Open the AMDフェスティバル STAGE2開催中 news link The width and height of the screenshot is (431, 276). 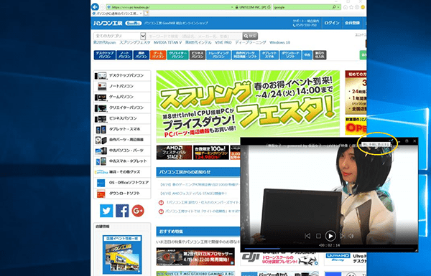(x=194, y=194)
